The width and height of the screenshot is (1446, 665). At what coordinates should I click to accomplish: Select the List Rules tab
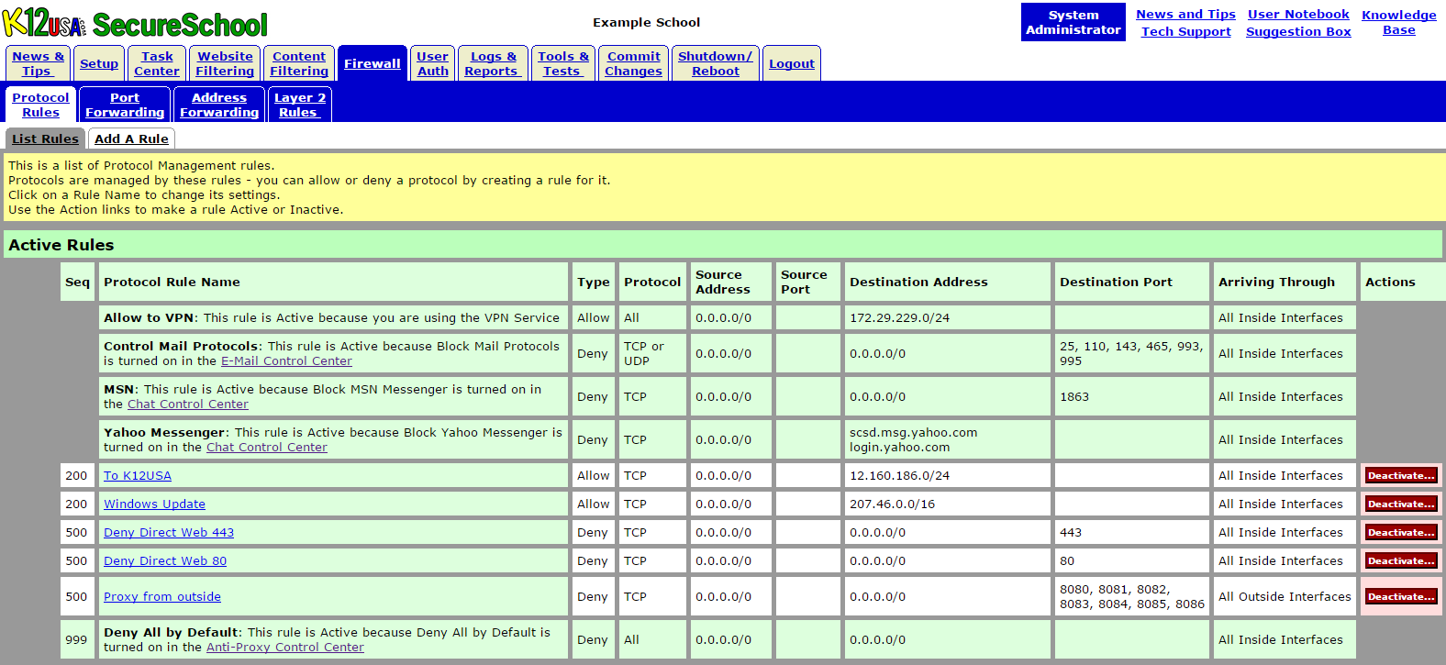[x=45, y=139]
